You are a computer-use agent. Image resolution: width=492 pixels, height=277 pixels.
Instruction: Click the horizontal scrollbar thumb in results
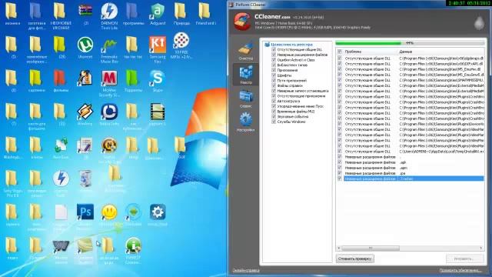click(x=371, y=248)
